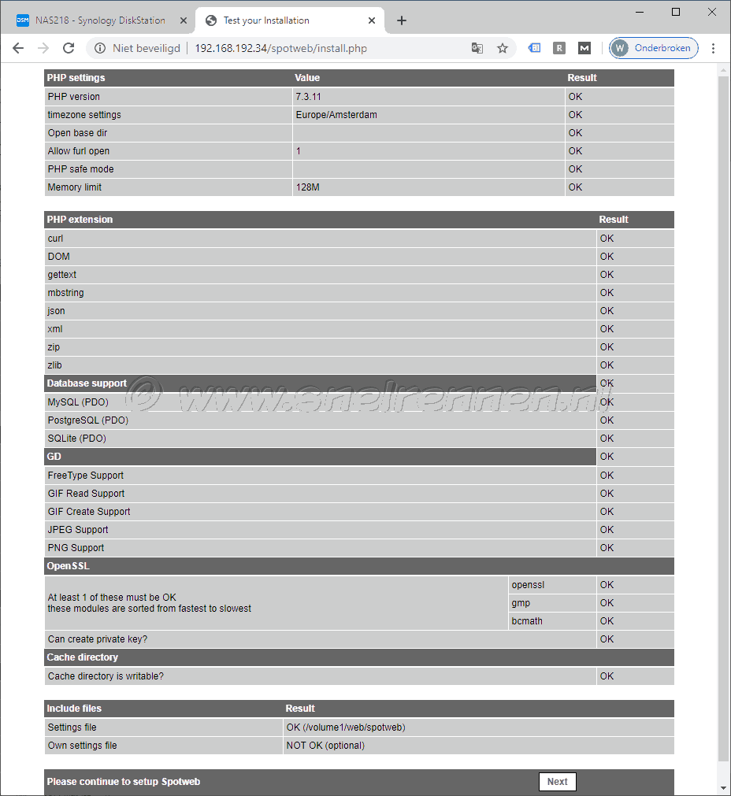731x796 pixels.
Task: Close the Test your Installation tab
Action: 372,20
